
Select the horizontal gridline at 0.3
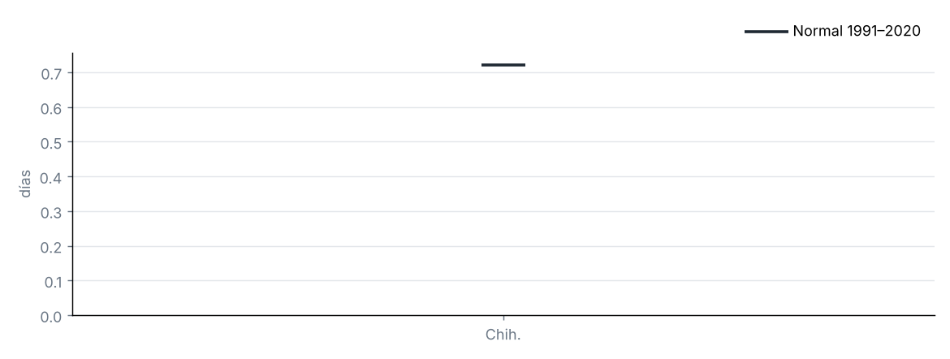(x=503, y=212)
